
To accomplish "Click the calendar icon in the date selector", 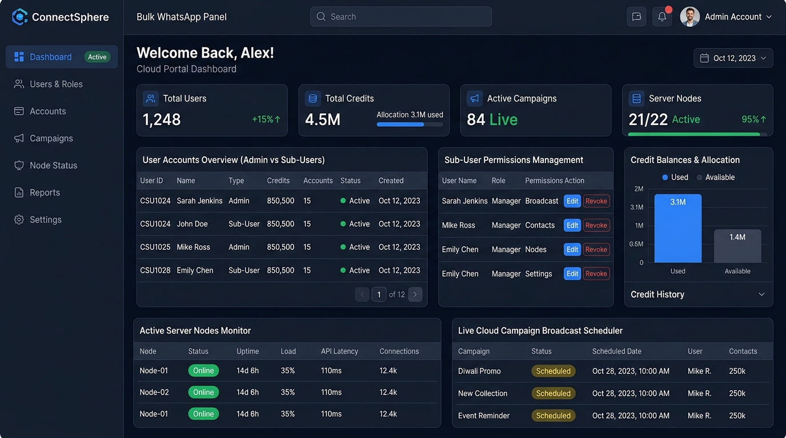I will click(x=704, y=58).
